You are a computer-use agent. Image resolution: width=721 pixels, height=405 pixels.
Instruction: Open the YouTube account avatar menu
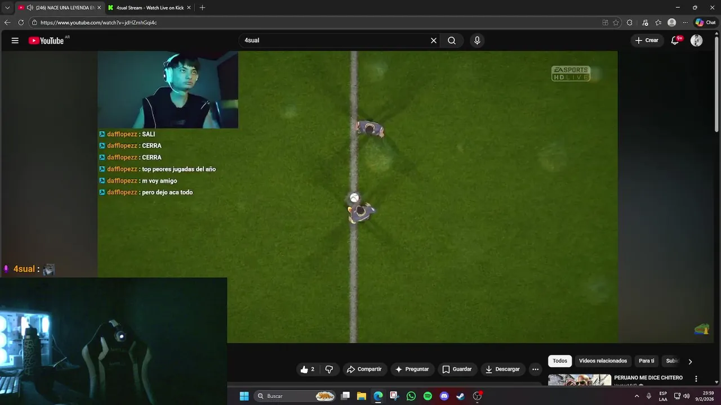tap(697, 40)
